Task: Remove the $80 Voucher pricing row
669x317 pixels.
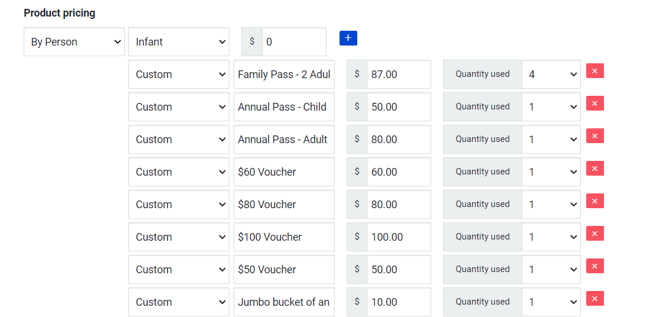Action: click(x=594, y=201)
